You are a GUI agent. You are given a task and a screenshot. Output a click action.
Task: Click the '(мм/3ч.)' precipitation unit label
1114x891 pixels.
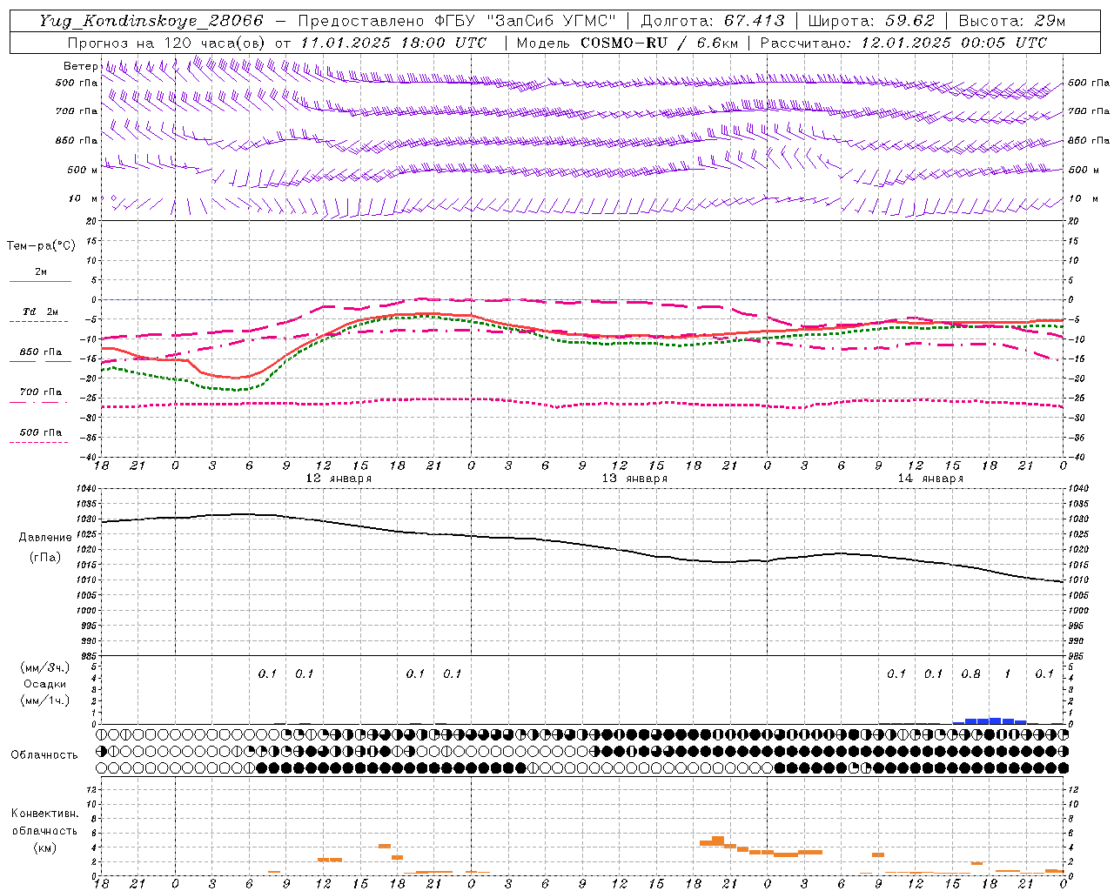click(x=45, y=667)
